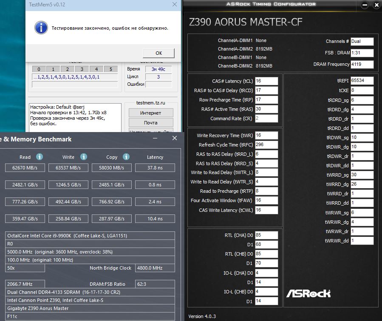The width and height of the screenshot is (382, 321).
Task: Click the Write info icon in benchmark
Action: pyautogui.click(x=84, y=157)
